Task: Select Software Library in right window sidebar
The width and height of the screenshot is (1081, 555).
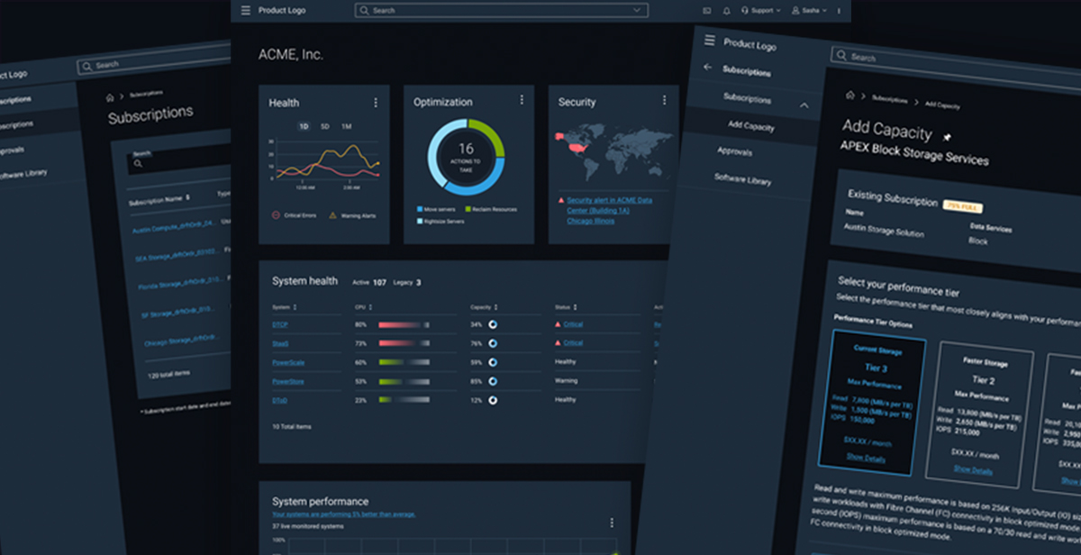Action: pyautogui.click(x=742, y=179)
